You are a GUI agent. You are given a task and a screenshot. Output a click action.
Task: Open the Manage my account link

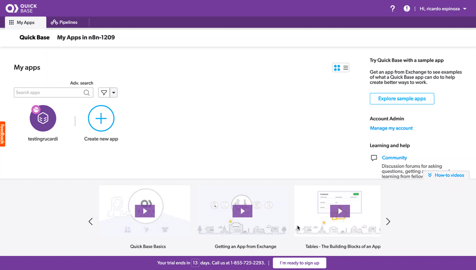(391, 128)
